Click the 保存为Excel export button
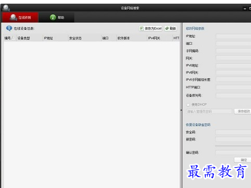Image resolution: width=251 pixels, height=188 pixels. point(150,28)
